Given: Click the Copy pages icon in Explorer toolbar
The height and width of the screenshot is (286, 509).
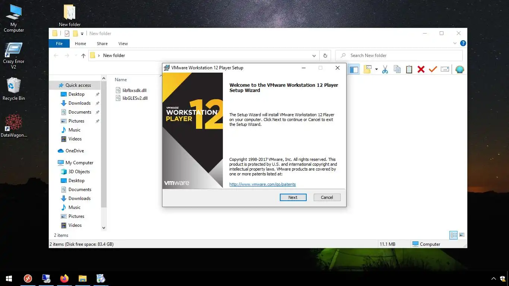Looking at the screenshot, I should [x=397, y=69].
